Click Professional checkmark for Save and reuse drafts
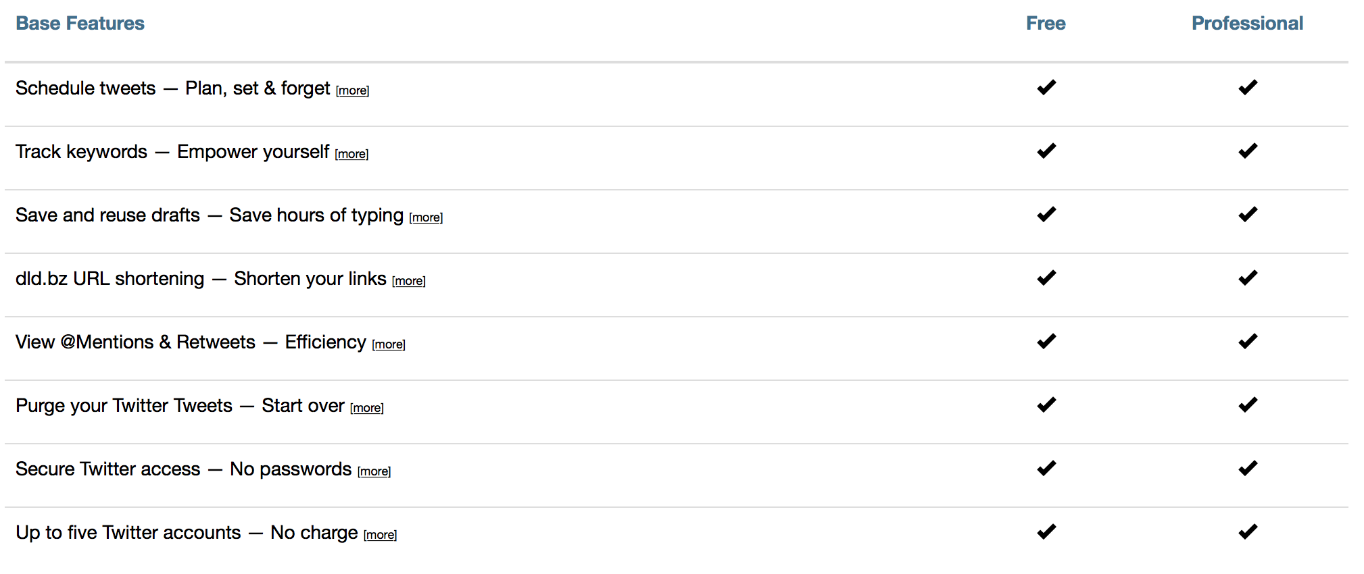The height and width of the screenshot is (574, 1364). point(1248,214)
